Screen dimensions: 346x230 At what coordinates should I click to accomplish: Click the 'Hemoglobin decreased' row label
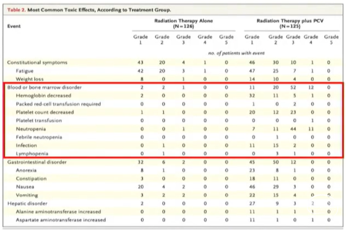43,95
